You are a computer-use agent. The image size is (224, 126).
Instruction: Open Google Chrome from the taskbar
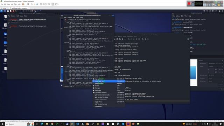coord(52,124)
